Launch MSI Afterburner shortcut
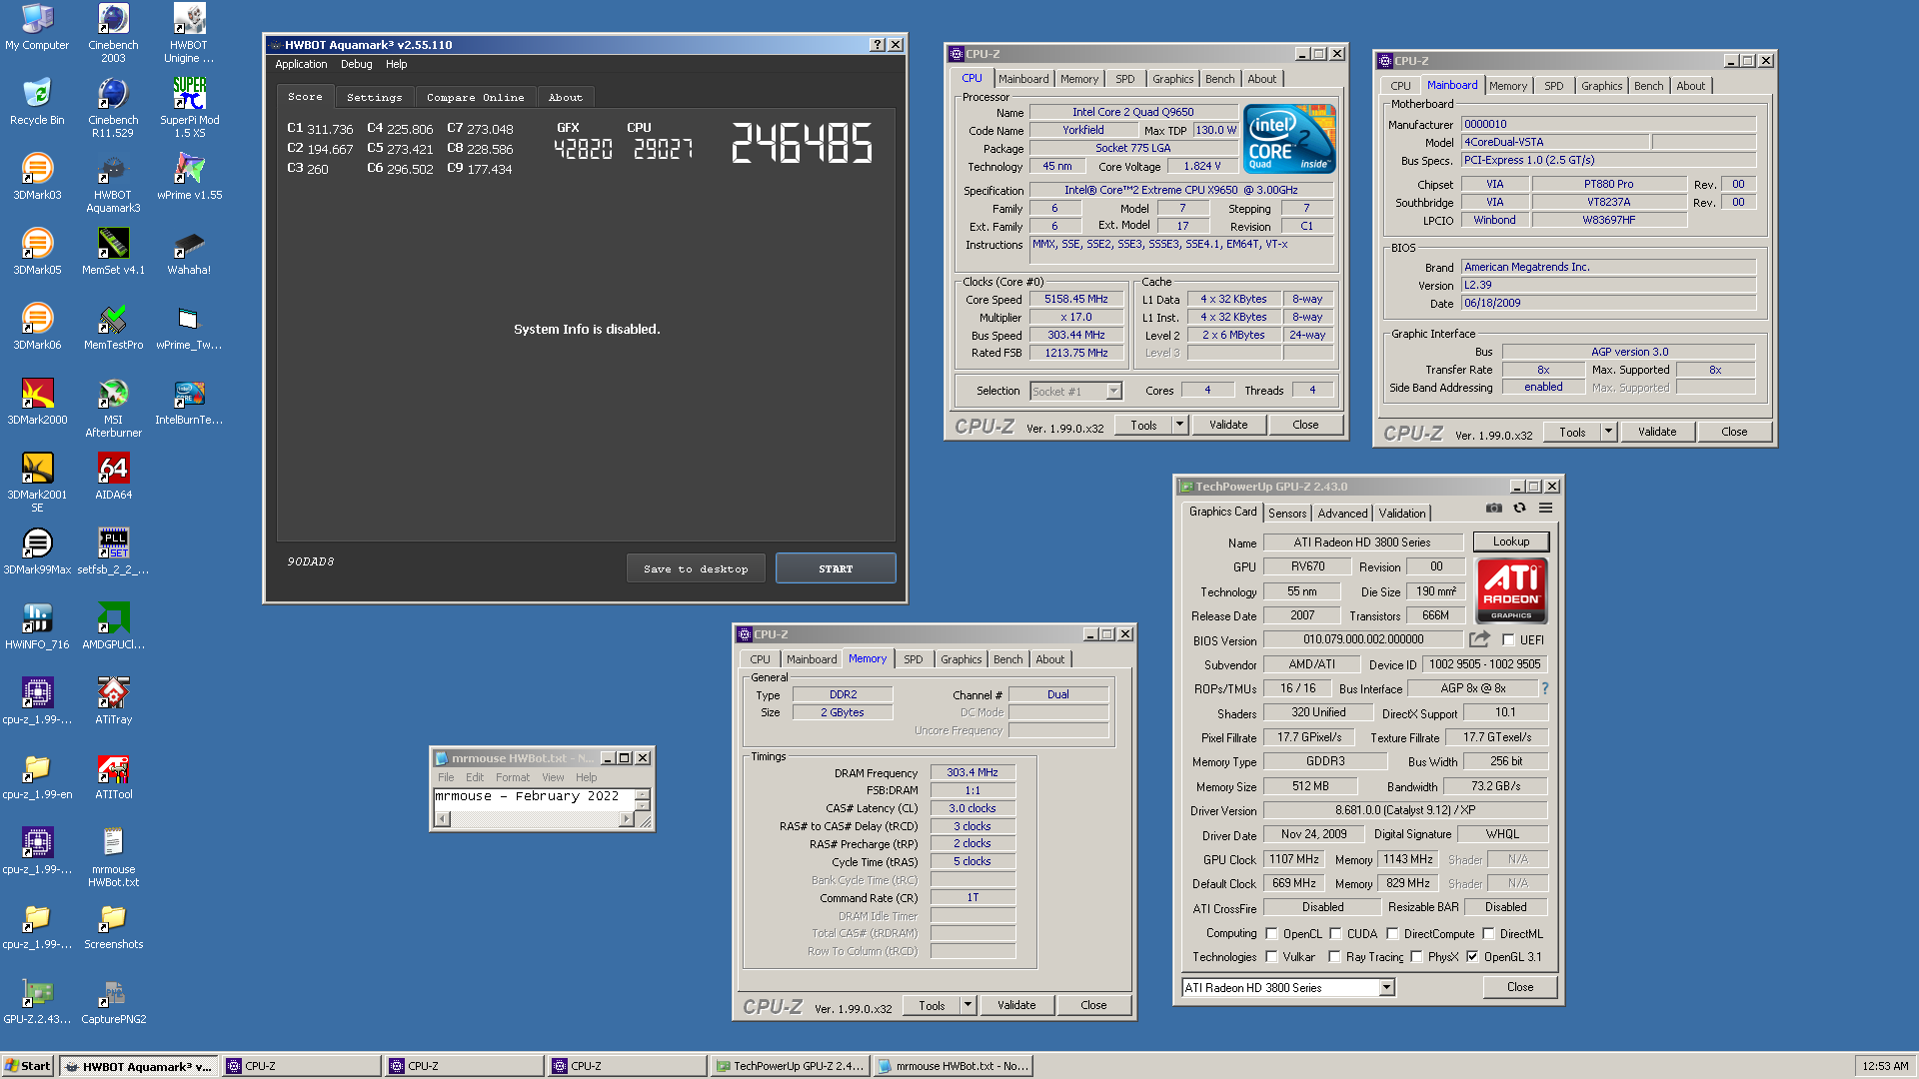The width and height of the screenshot is (1919, 1079). (113, 407)
